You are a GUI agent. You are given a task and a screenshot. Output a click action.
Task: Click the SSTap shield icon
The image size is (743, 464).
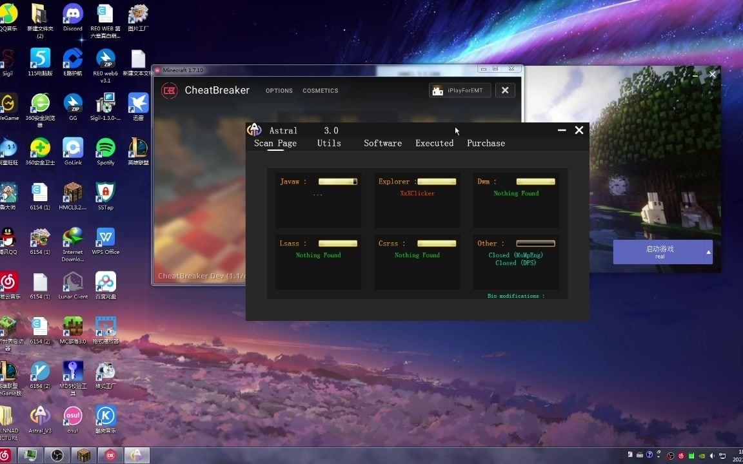click(x=106, y=196)
